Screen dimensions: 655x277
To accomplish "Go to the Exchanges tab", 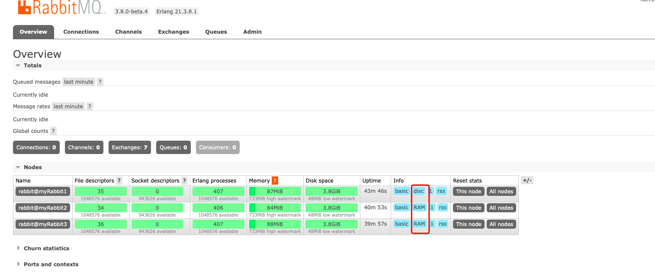I will 173,32.
